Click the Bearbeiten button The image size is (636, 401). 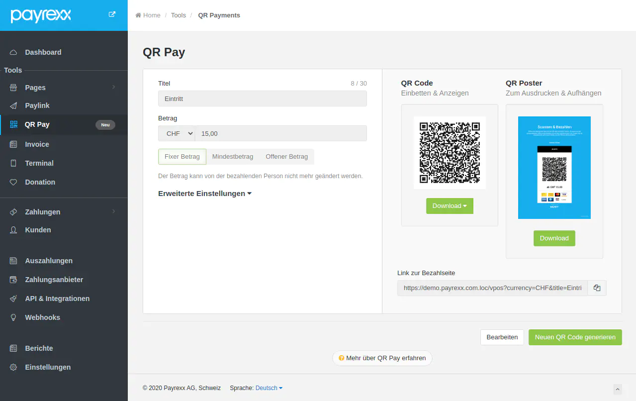[502, 337]
